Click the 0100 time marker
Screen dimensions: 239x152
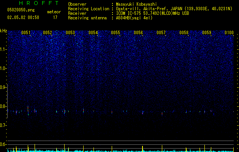229,33
